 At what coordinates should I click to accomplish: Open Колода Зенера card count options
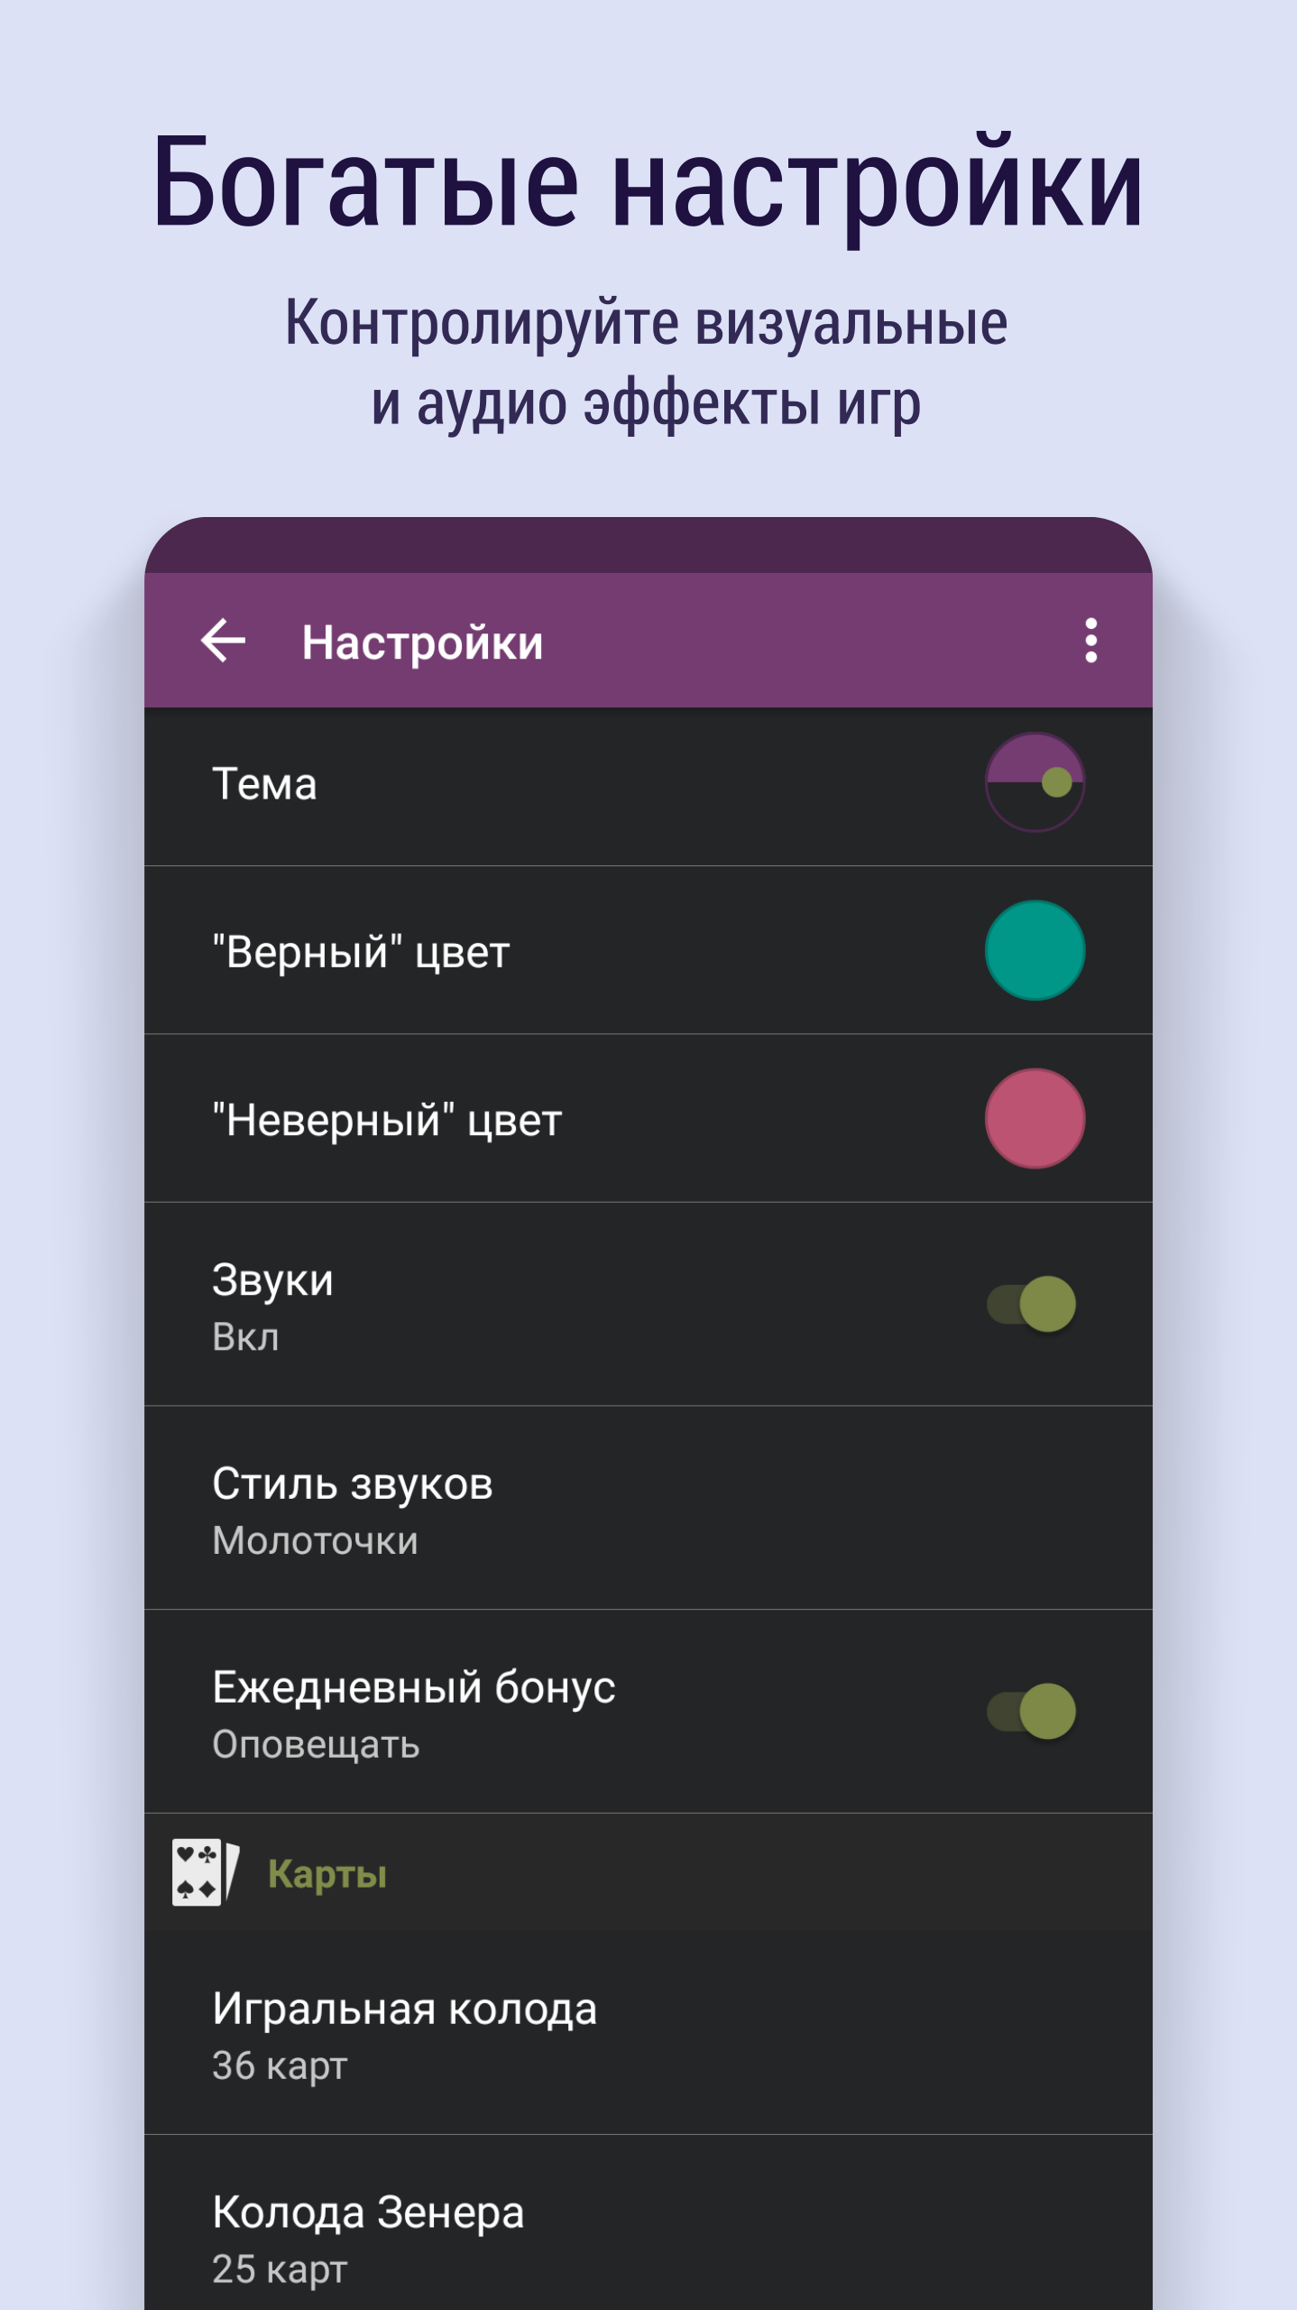(x=648, y=2223)
